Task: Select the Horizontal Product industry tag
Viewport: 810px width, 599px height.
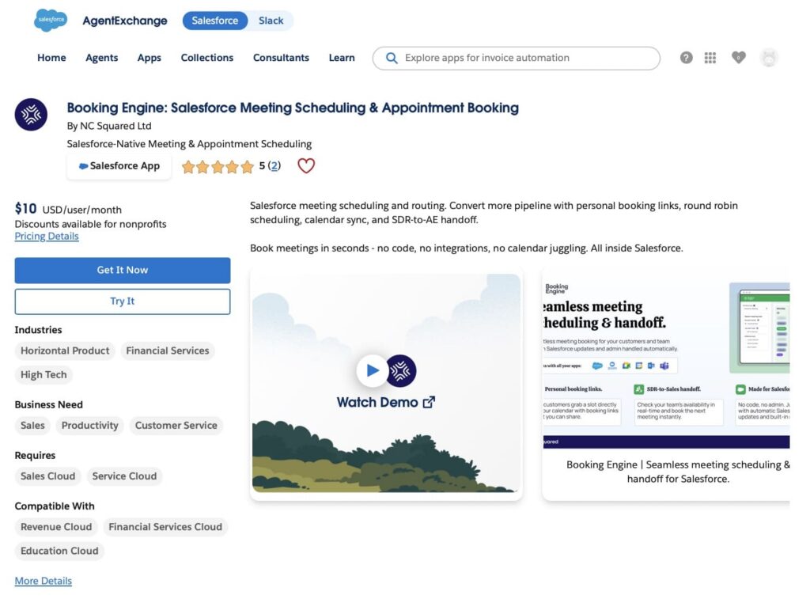Action: pyautogui.click(x=65, y=351)
